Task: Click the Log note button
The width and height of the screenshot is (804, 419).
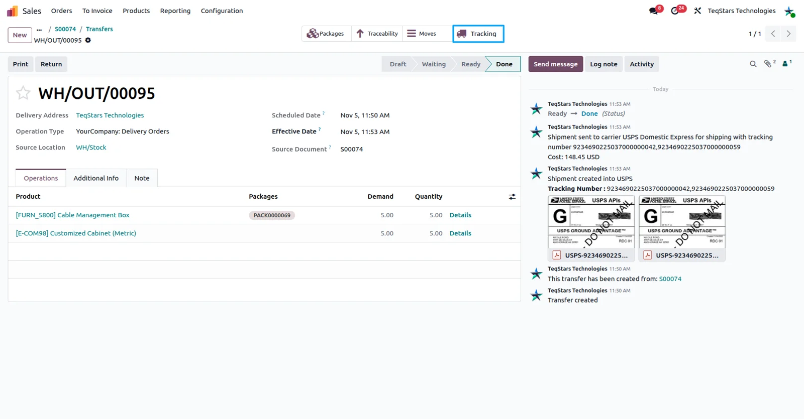Action: coord(604,64)
